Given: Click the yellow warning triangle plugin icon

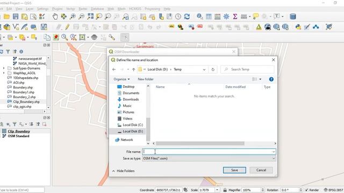Looking at the screenshot, I should [259, 27].
